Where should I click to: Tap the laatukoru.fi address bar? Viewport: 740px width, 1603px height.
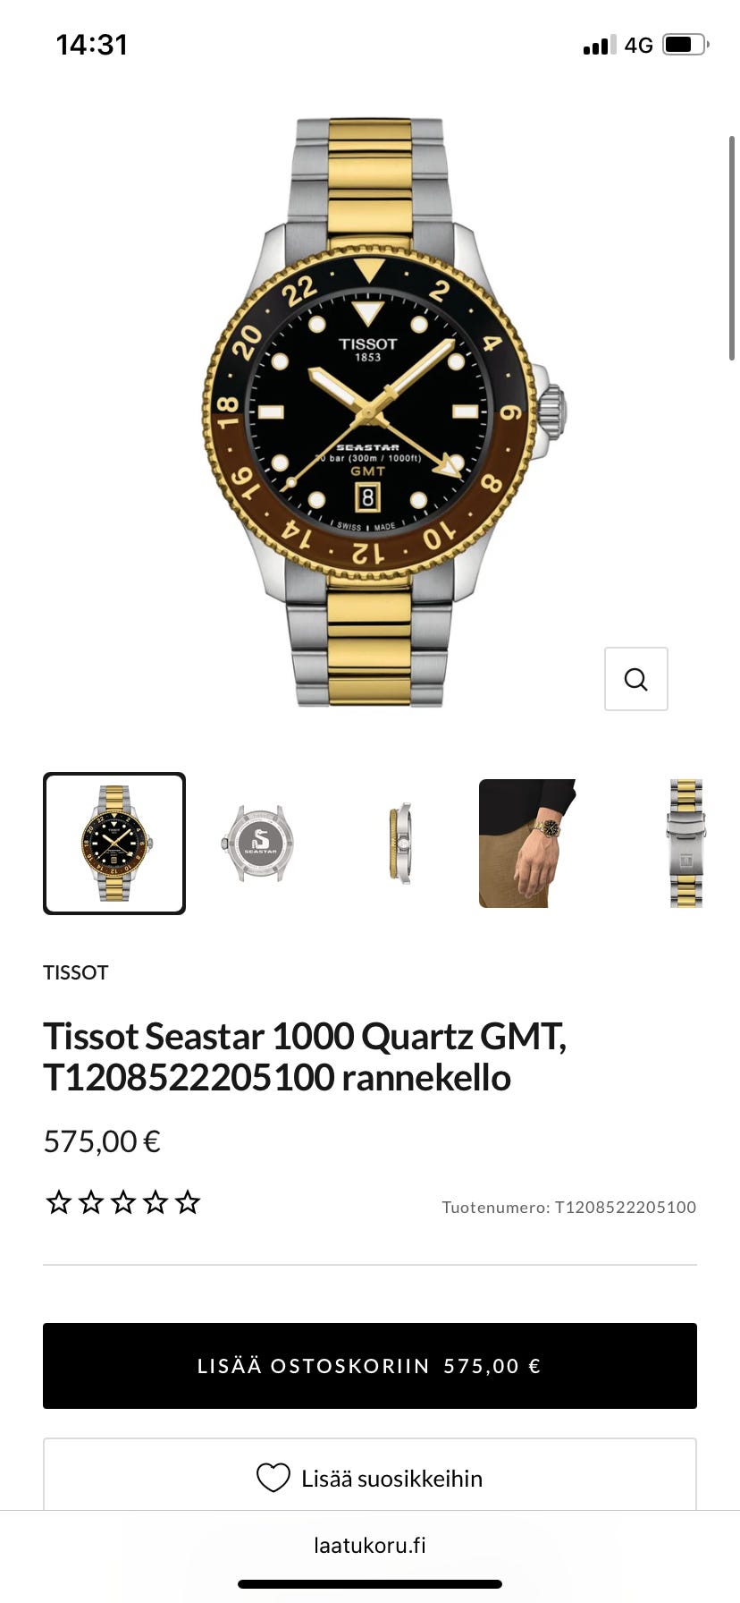pos(370,1545)
